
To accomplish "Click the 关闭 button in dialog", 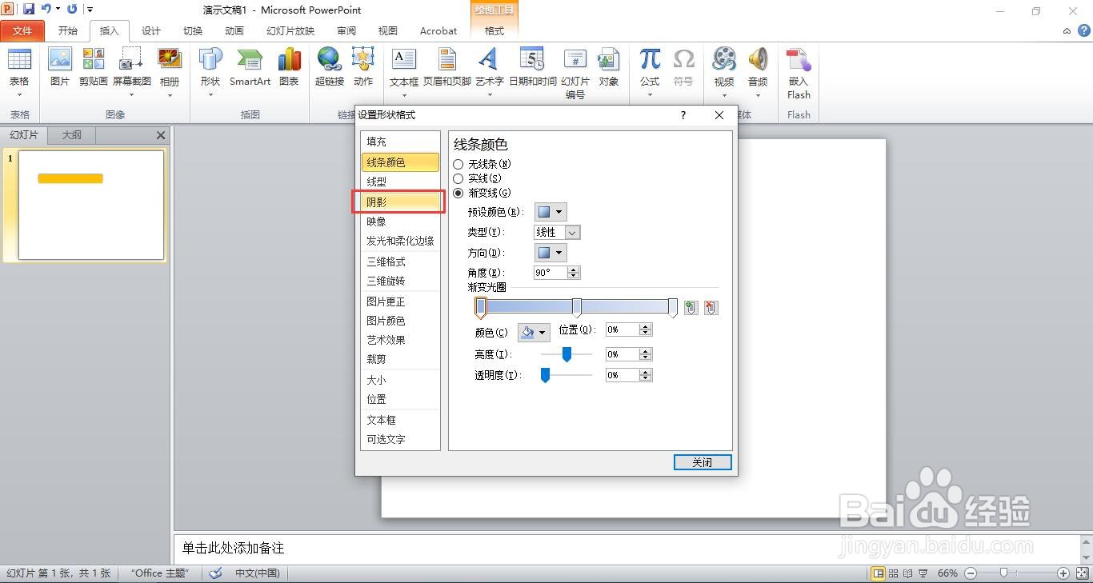I will coord(703,462).
